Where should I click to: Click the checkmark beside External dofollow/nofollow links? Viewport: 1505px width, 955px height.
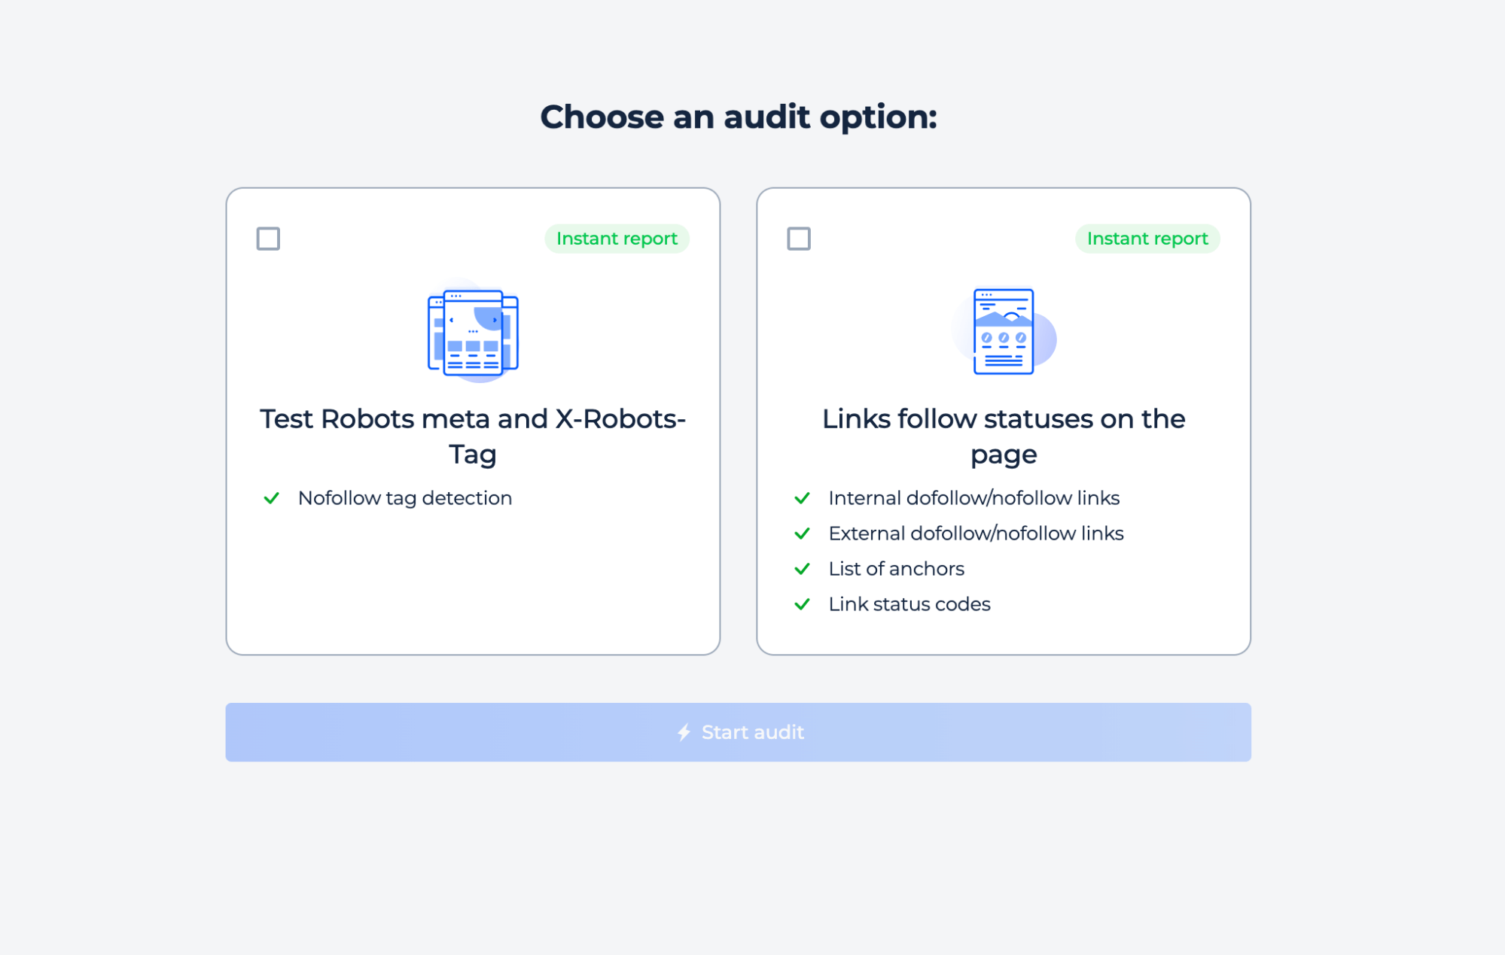[803, 533]
